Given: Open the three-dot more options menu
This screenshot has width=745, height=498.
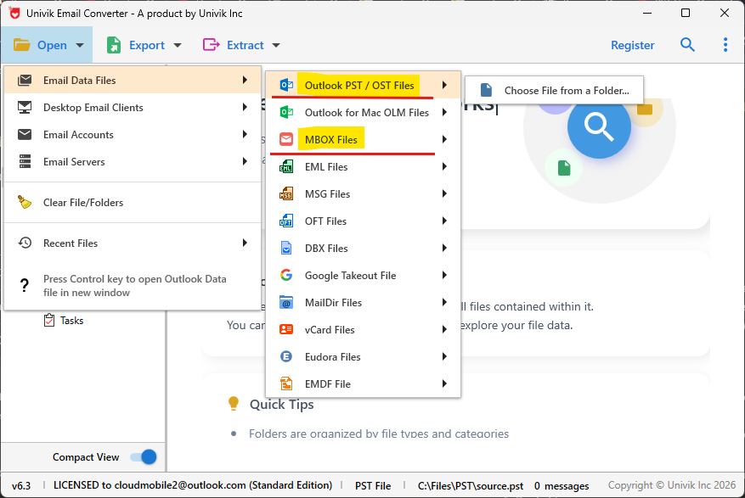Looking at the screenshot, I should pos(725,45).
